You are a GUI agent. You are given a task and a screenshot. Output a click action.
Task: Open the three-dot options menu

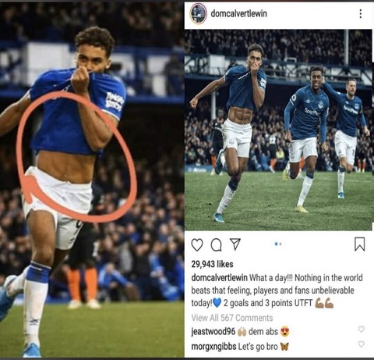(x=361, y=14)
